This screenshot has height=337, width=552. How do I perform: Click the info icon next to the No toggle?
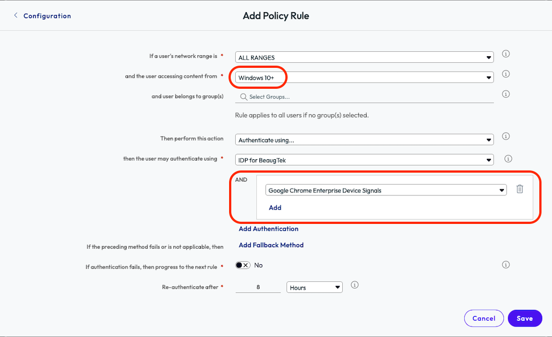(x=505, y=265)
